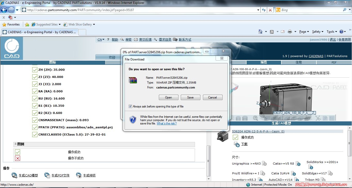This screenshot has height=188, width=352.
Task: Click the Print icon in command bar
Action: click(x=290, y=32)
